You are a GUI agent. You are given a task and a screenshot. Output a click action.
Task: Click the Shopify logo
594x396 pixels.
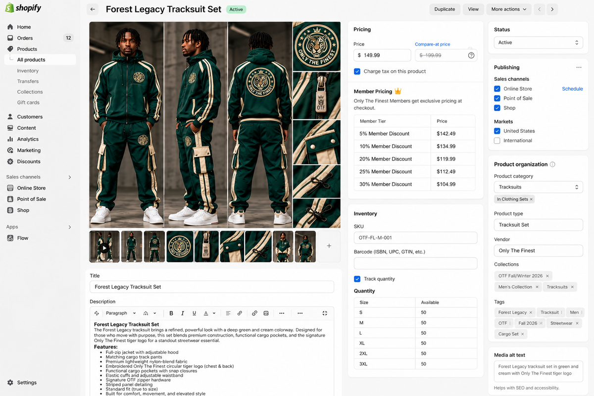23,8
